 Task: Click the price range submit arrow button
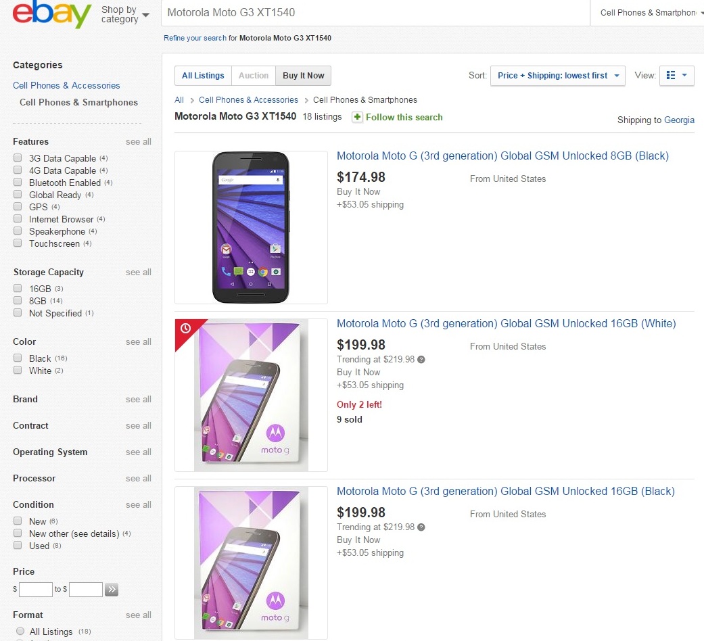[x=112, y=590]
